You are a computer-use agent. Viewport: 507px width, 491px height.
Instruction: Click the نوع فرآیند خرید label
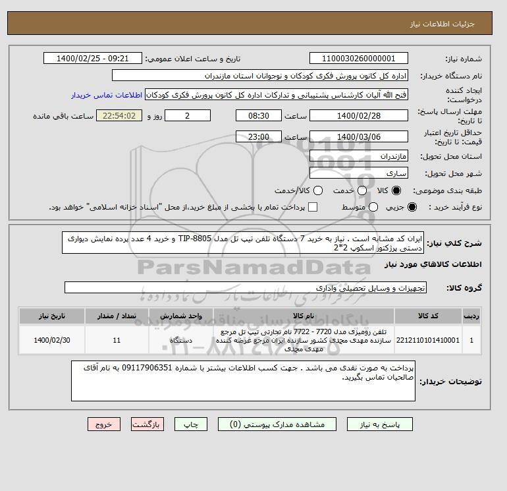coord(455,207)
